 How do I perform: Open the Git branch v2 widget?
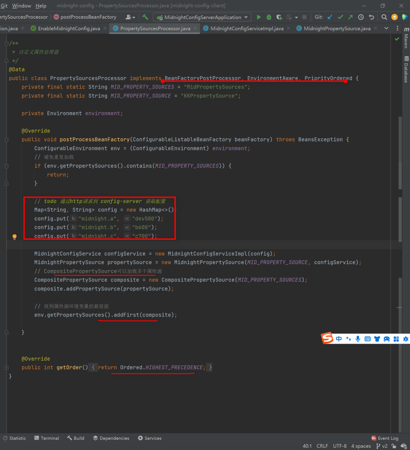click(382, 446)
